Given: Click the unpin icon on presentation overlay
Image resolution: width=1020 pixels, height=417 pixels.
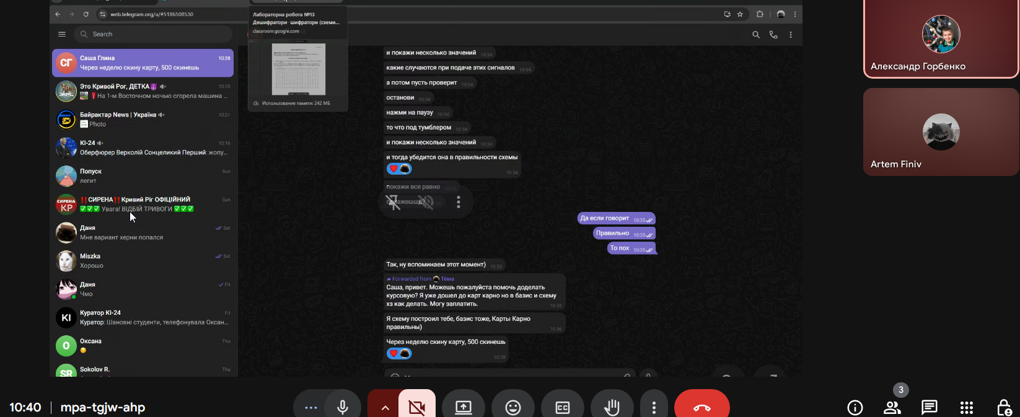Looking at the screenshot, I should (x=393, y=202).
